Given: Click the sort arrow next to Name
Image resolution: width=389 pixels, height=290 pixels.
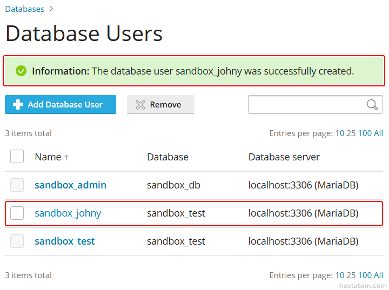Looking at the screenshot, I should pos(66,158).
